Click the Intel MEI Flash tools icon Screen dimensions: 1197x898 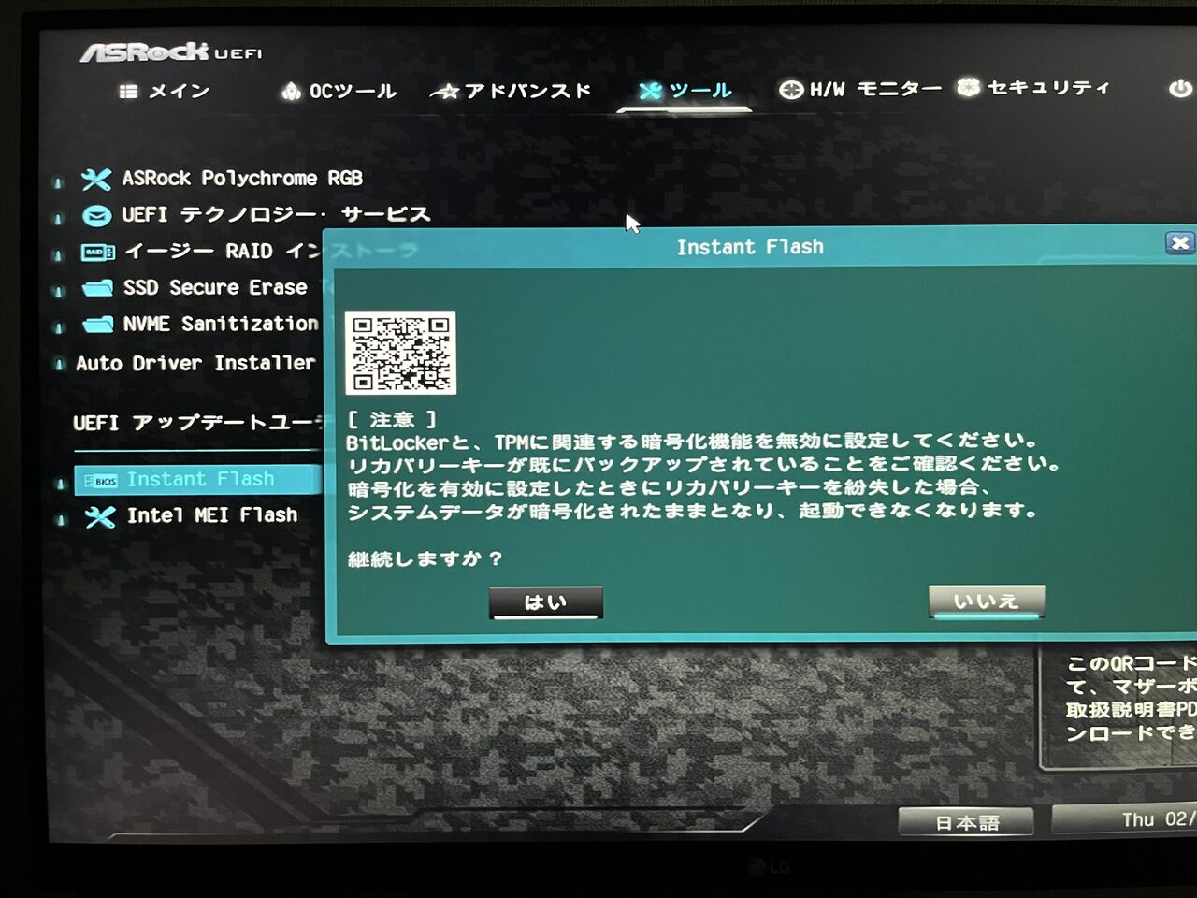(100, 516)
